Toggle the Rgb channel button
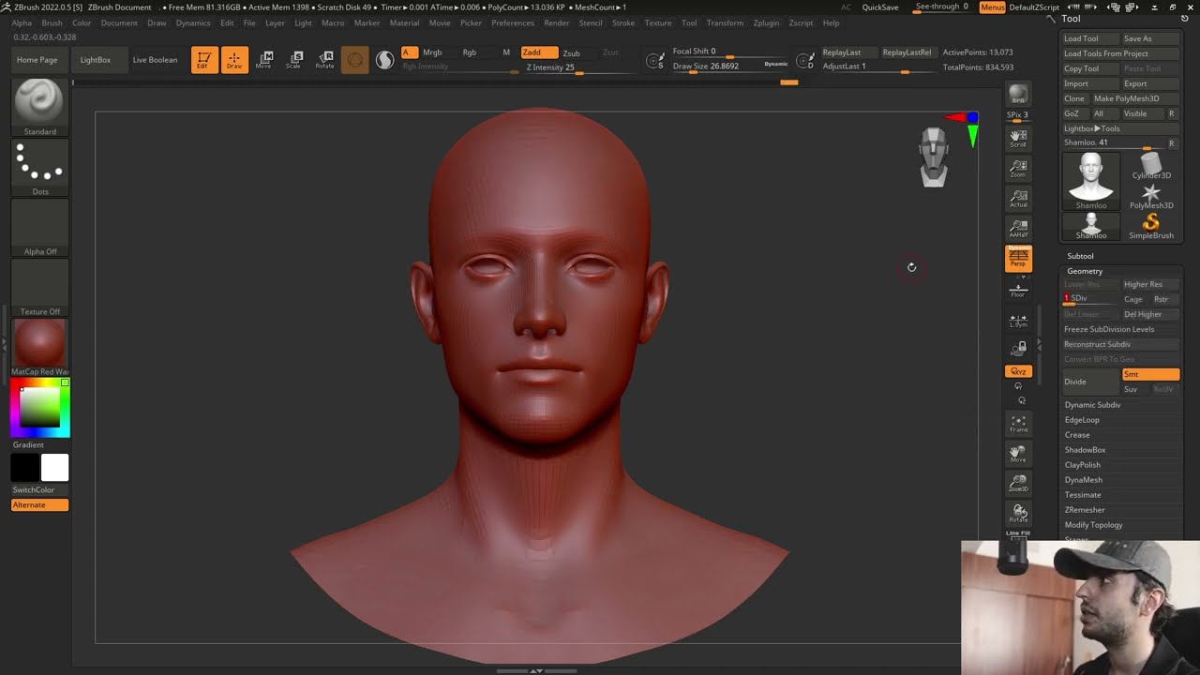This screenshot has height=675, width=1200. click(x=469, y=52)
